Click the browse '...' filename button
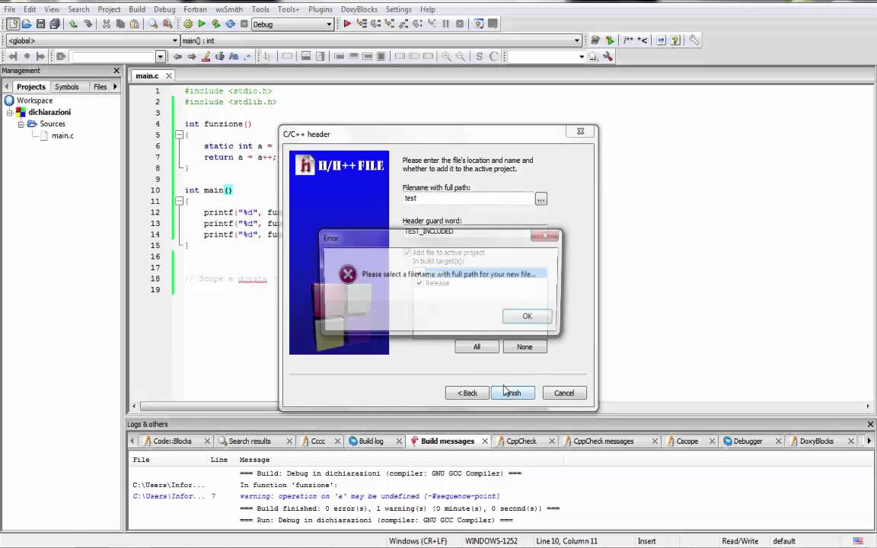 click(x=541, y=199)
